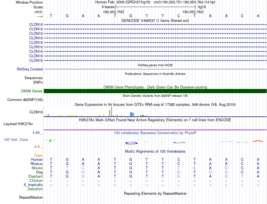
Task: Open the RepeatMasker track label
Action: click(31, 197)
